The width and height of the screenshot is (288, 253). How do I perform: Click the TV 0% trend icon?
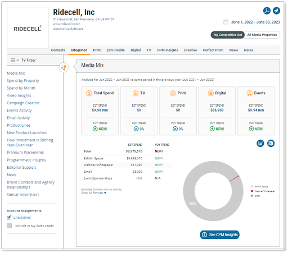(x=136, y=129)
